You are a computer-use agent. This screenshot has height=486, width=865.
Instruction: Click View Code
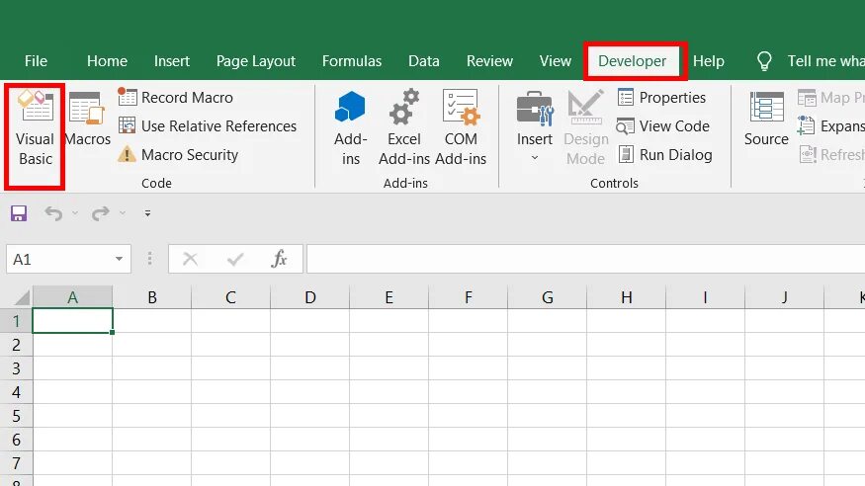coord(662,126)
